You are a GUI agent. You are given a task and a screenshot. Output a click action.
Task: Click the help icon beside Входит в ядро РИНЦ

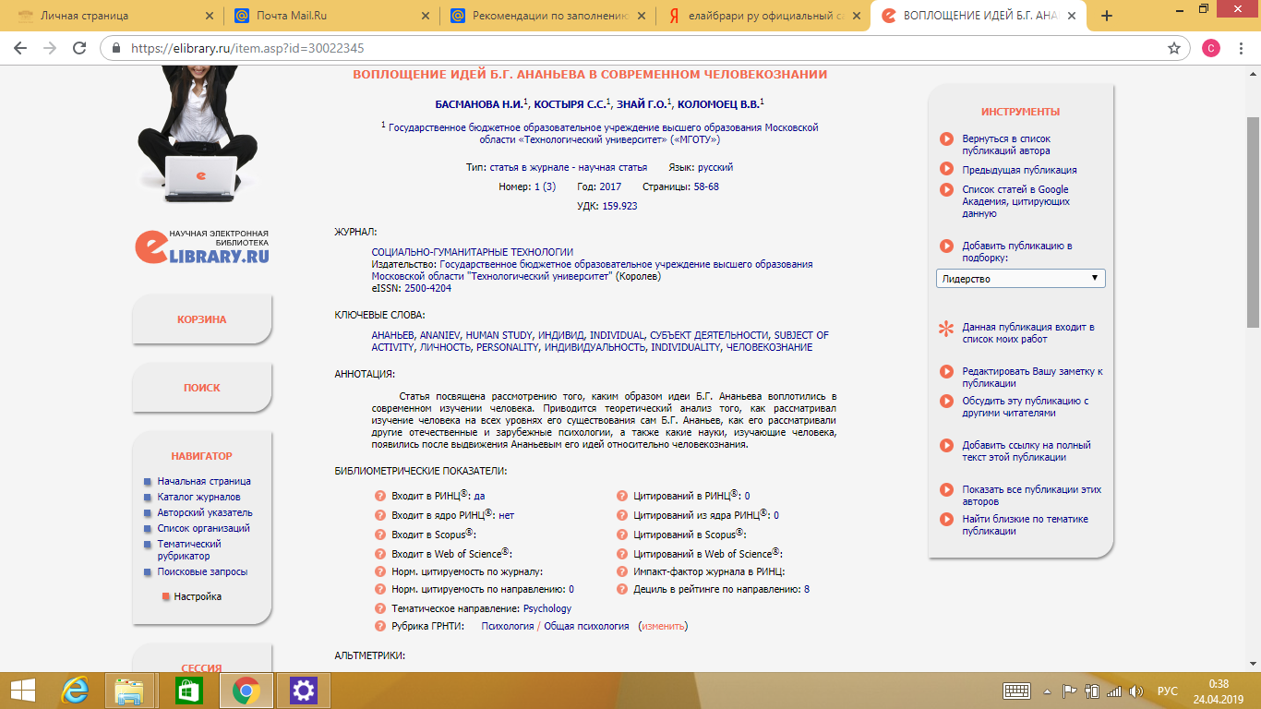(379, 515)
